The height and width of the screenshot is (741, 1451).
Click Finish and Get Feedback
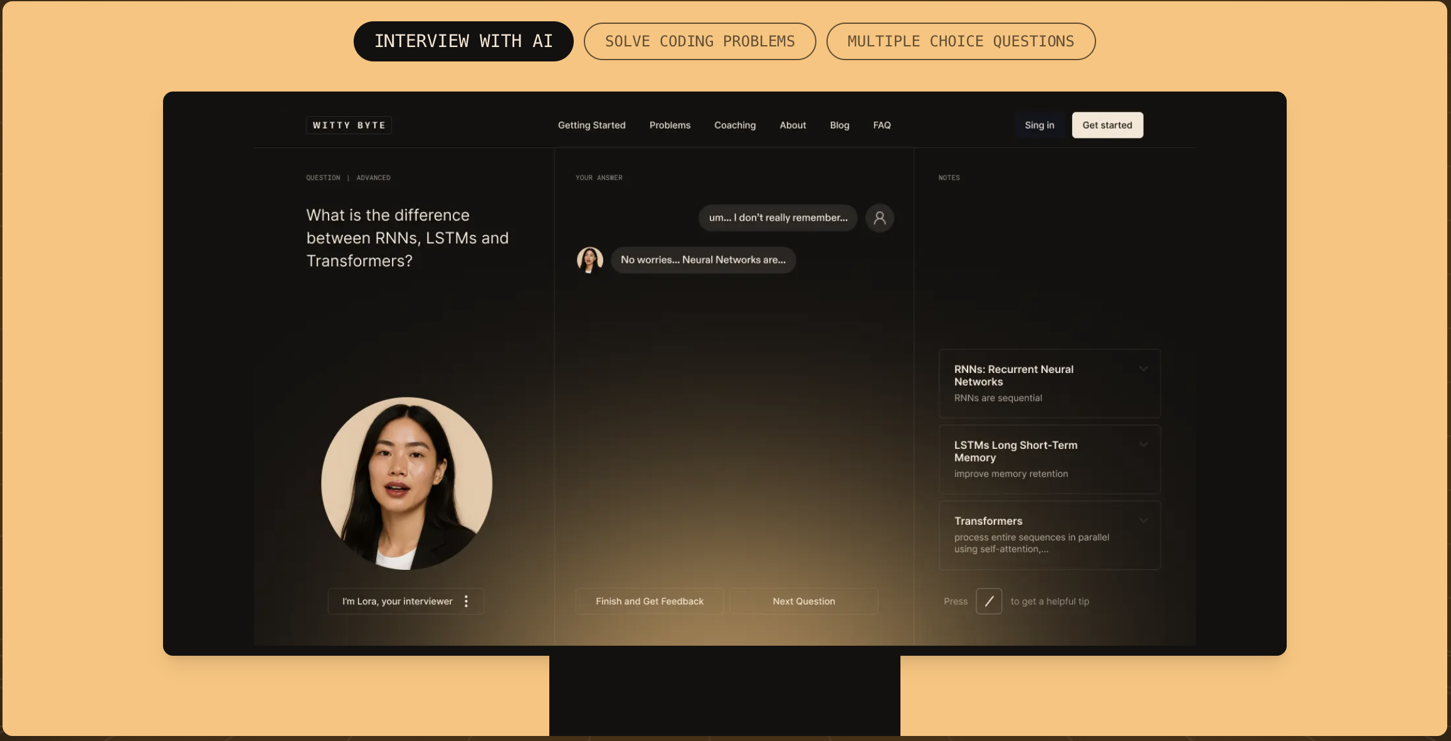point(649,601)
